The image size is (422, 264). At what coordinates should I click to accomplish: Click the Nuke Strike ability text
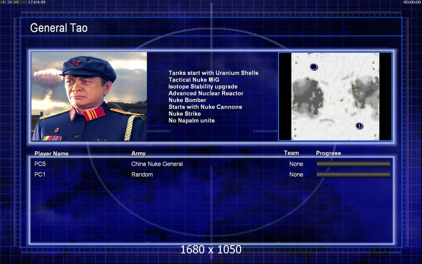[185, 114]
